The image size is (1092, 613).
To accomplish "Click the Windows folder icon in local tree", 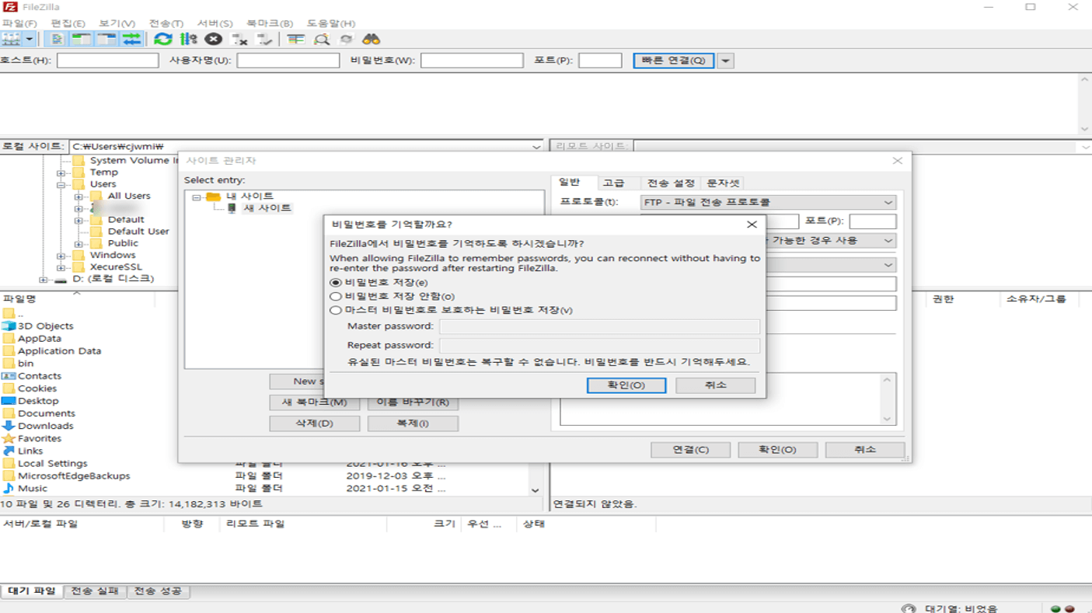I will (78, 255).
